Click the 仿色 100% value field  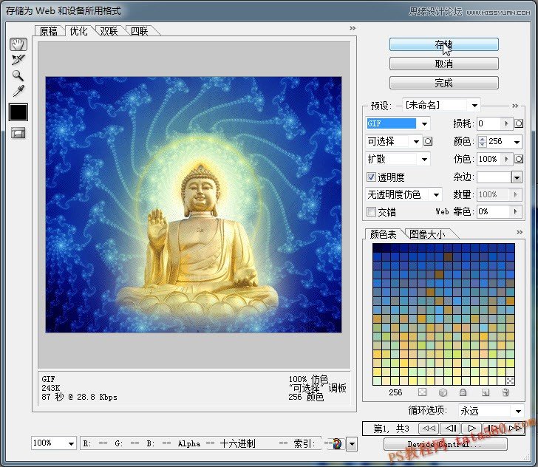click(490, 159)
